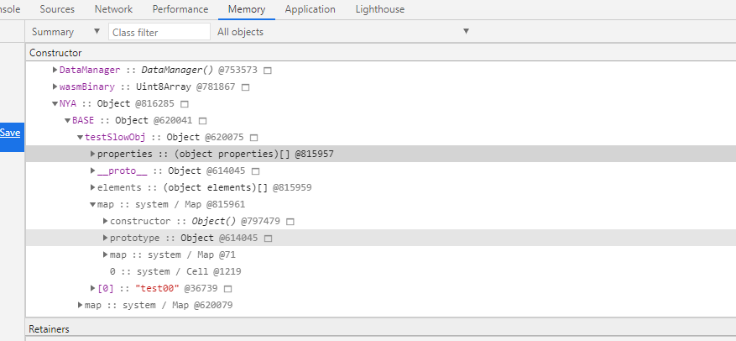Open the Performance tab
This screenshot has height=341, width=736.
coord(180,9)
